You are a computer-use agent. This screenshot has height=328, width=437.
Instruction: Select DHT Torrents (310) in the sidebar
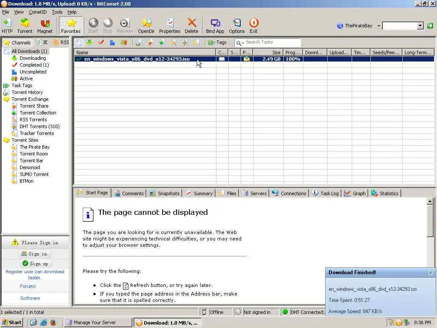coord(39,126)
